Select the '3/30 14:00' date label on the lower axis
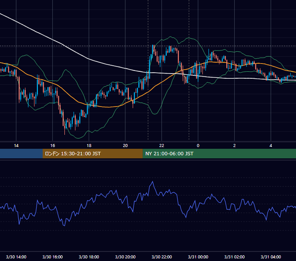296x261 pixels. (x=16, y=257)
